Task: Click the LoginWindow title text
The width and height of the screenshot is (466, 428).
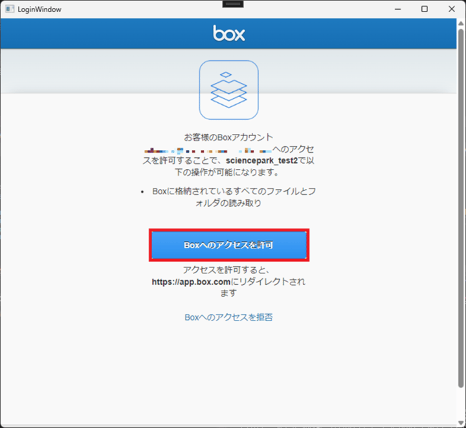Action: coord(40,9)
